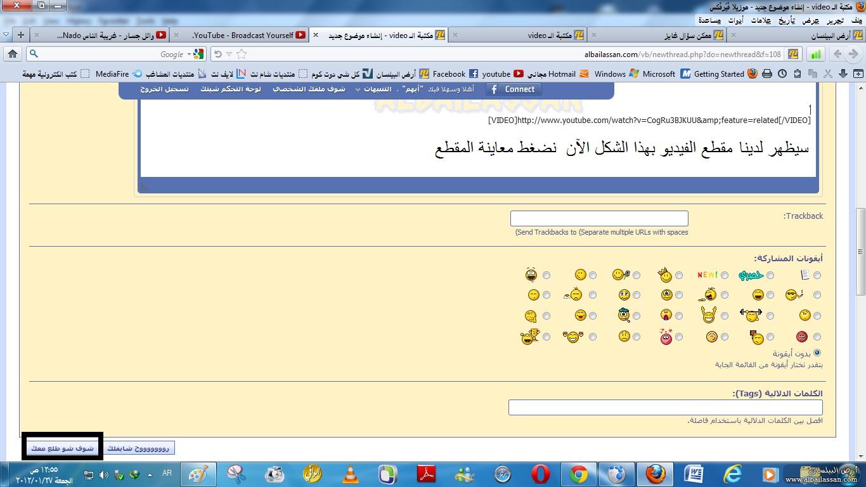The height and width of the screenshot is (487, 866).
Task: Open Internet Explorer from the taskbar
Action: tap(732, 474)
